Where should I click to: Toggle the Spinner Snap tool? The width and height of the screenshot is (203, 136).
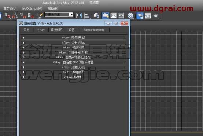point(31,15)
